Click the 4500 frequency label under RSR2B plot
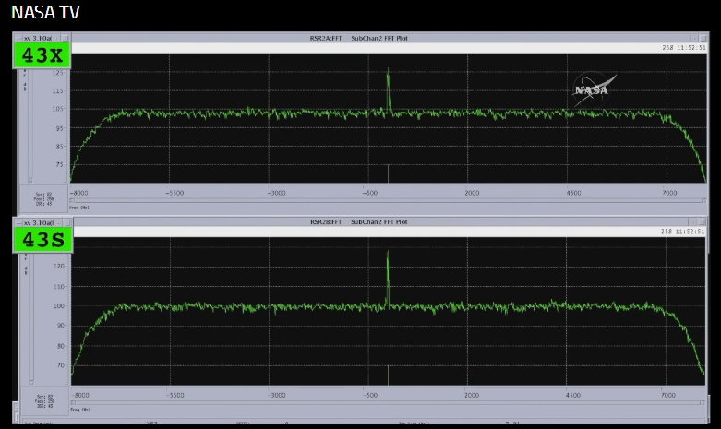This screenshot has width=721, height=429. (x=573, y=395)
